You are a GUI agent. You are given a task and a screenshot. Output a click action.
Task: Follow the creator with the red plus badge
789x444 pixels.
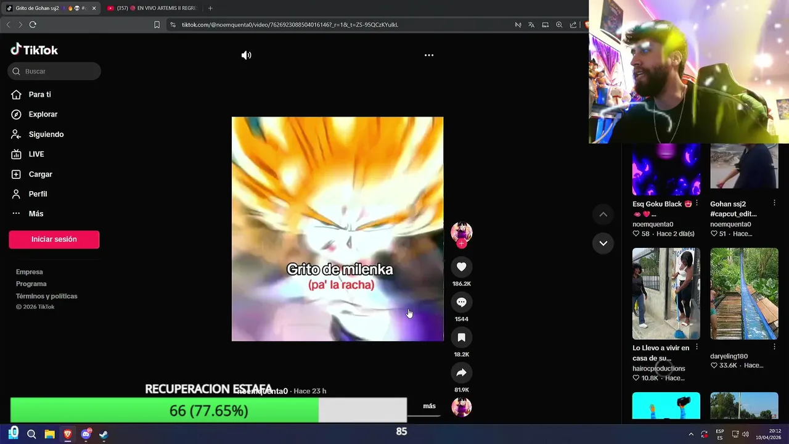(461, 244)
